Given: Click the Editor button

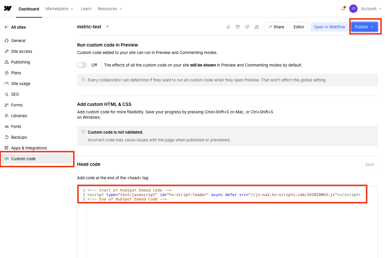Looking at the screenshot, I should 299,27.
